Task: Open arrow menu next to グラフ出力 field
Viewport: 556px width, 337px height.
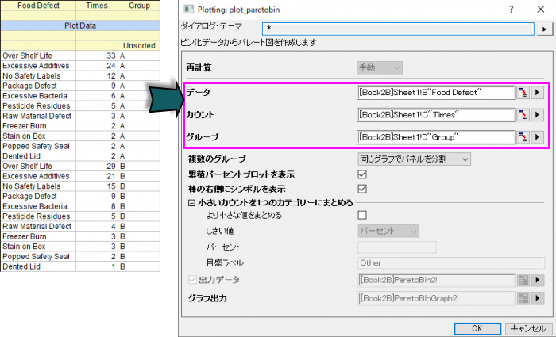Action: tap(537, 298)
